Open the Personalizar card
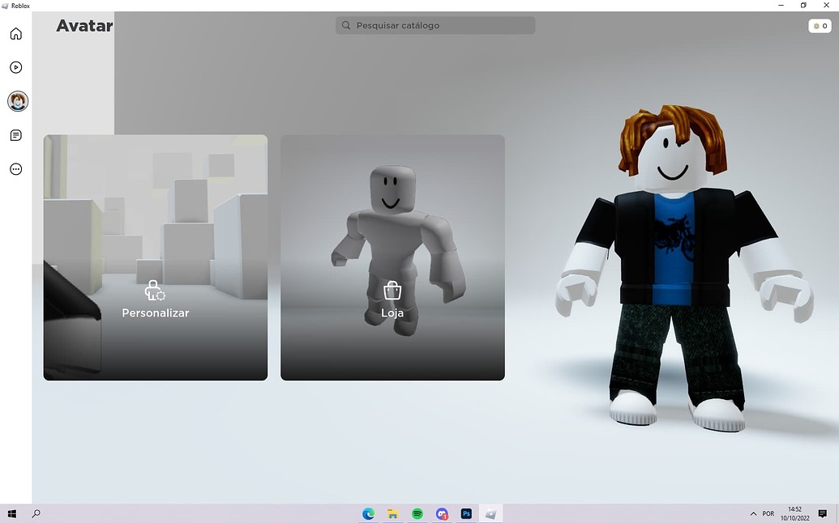 (x=155, y=257)
